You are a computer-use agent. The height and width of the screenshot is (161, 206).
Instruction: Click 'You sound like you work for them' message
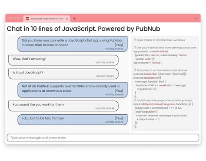coord(63,106)
